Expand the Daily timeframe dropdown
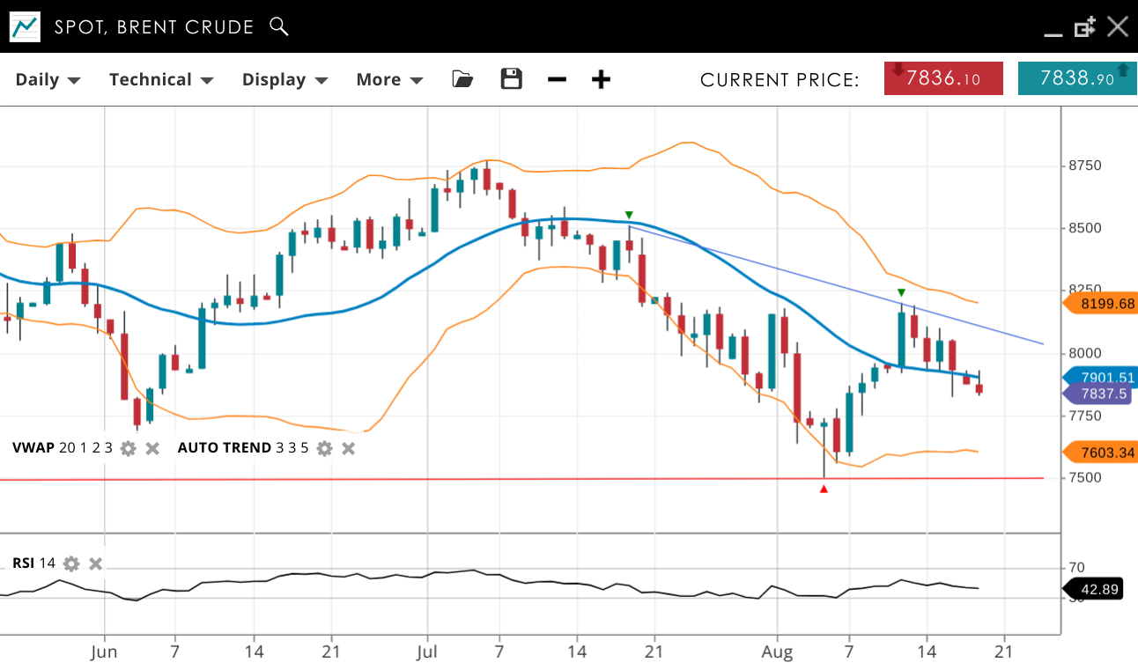Screen dimensions: 1138x670 [x=48, y=79]
